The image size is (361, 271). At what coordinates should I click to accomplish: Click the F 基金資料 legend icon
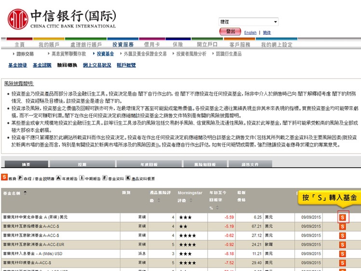[105, 178]
